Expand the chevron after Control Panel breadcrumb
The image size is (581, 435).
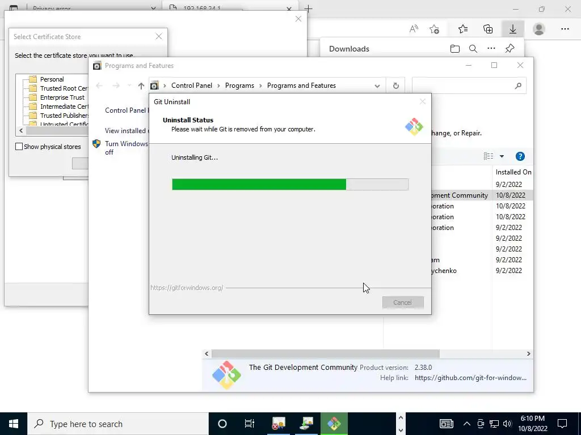point(218,86)
